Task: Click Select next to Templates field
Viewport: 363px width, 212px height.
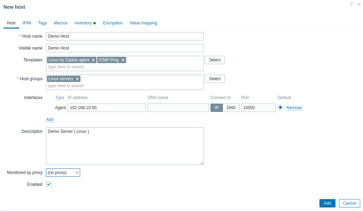Action: 215,60
